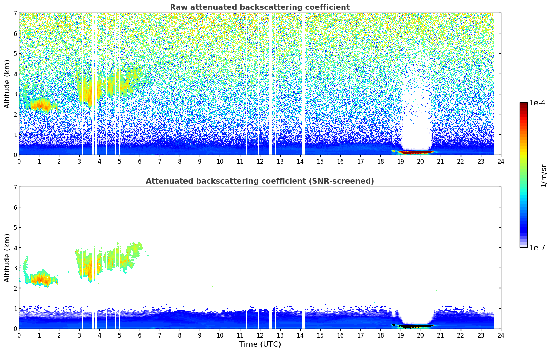Click the top plot's 'Altitude (km)' label

click(x=7, y=84)
